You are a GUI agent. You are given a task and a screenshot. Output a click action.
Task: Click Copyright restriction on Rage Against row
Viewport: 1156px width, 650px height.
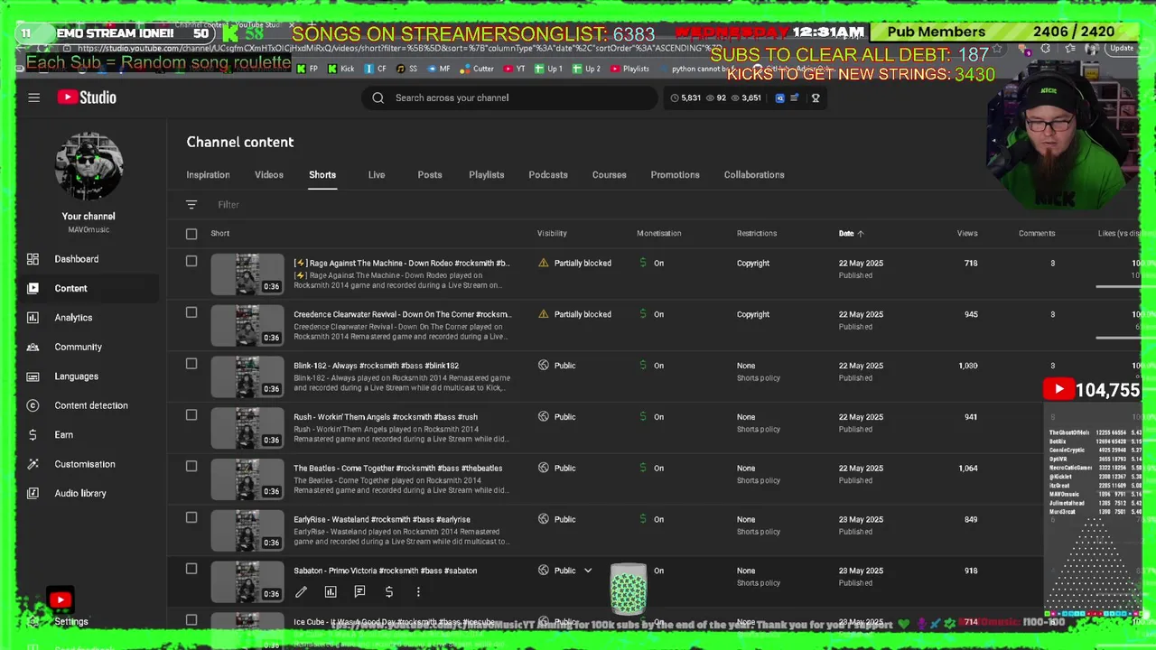coord(753,264)
